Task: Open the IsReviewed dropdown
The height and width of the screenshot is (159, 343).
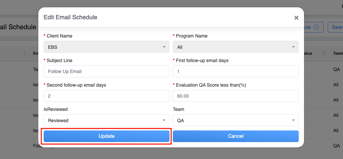Action: point(106,120)
